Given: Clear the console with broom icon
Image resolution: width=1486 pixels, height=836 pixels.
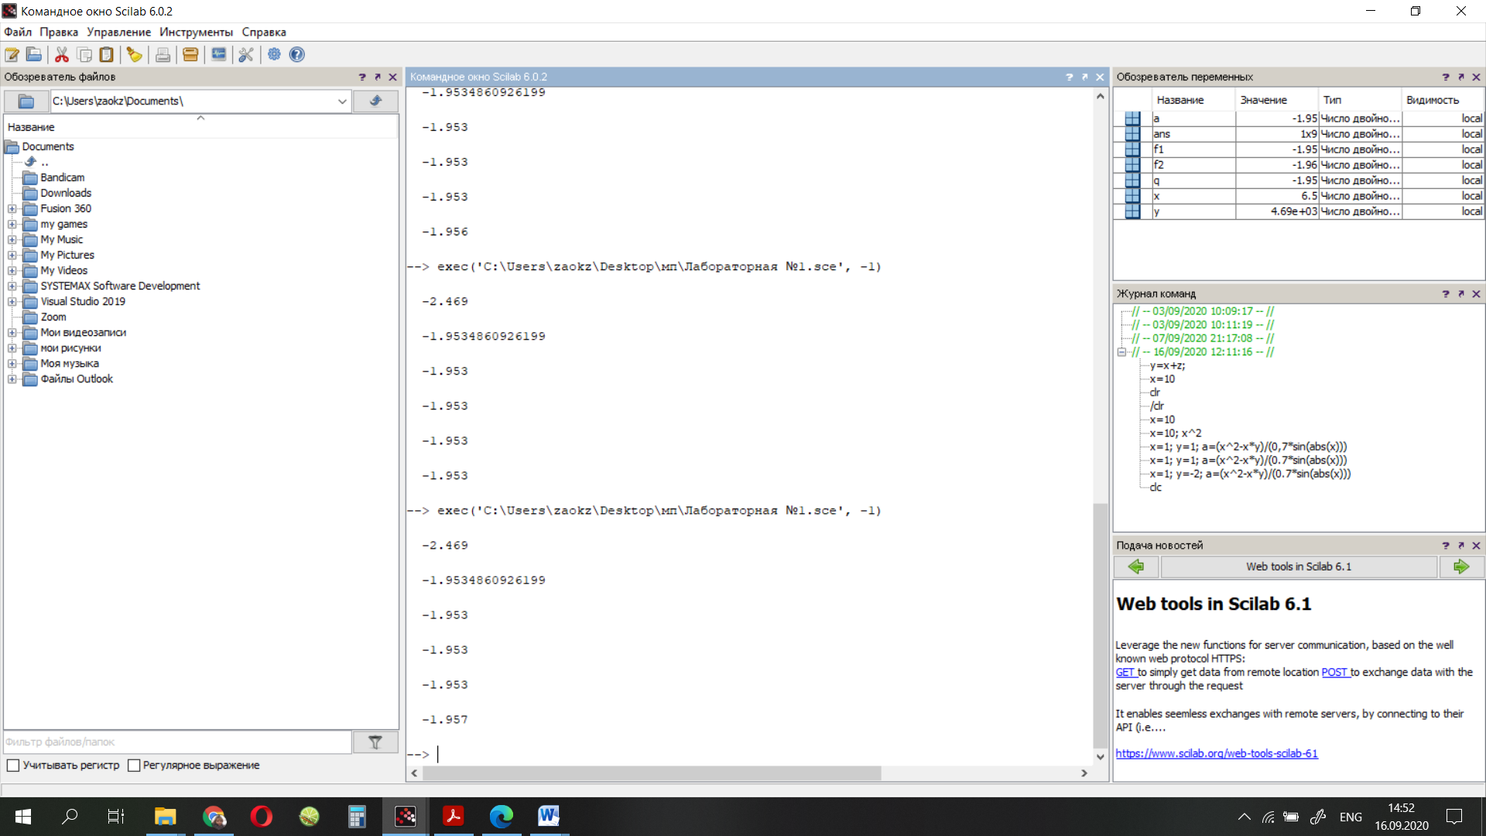Looking at the screenshot, I should point(135,55).
